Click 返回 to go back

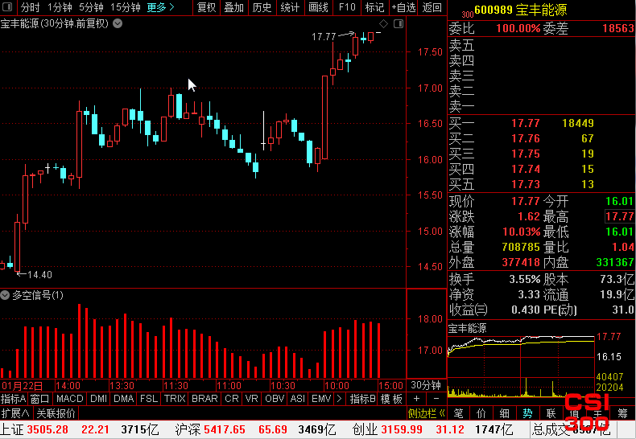432,7
